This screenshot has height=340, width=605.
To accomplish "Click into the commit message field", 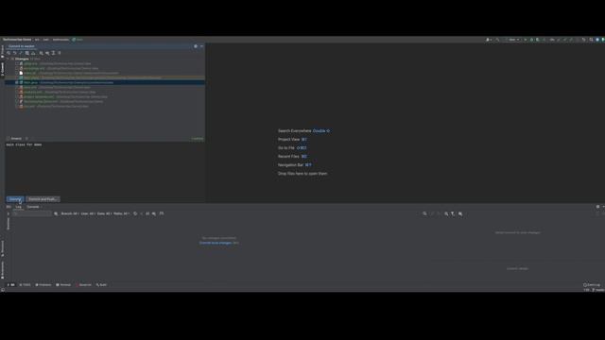I will (105, 168).
